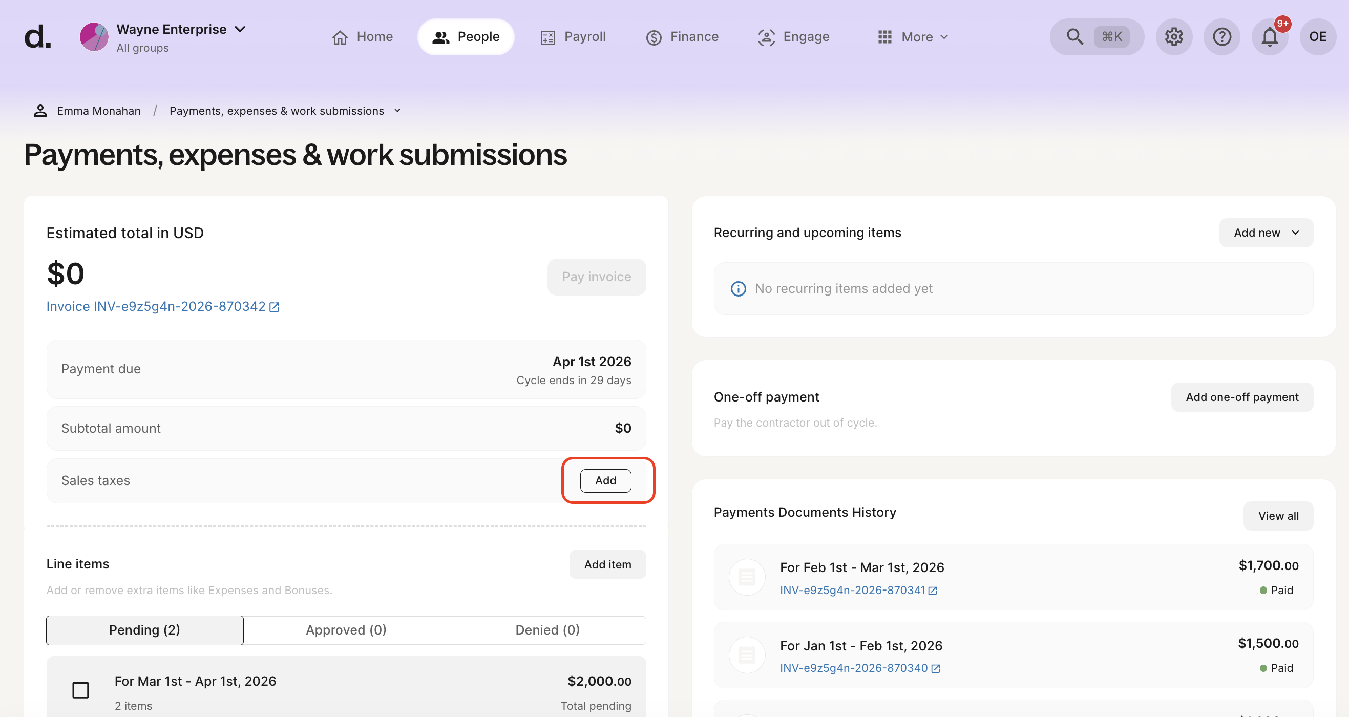
Task: Open invoice link INV-e9z5g4n-2026-870340
Action: point(854,668)
